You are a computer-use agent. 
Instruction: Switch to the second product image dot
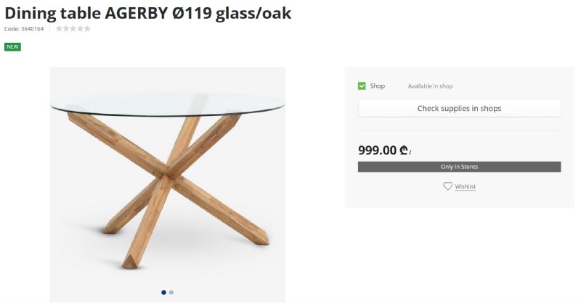coord(171,293)
